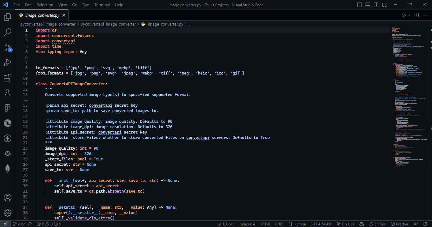Open the Go menu
Image resolution: width=432 pixels, height=227 pixels.
(x=75, y=5)
